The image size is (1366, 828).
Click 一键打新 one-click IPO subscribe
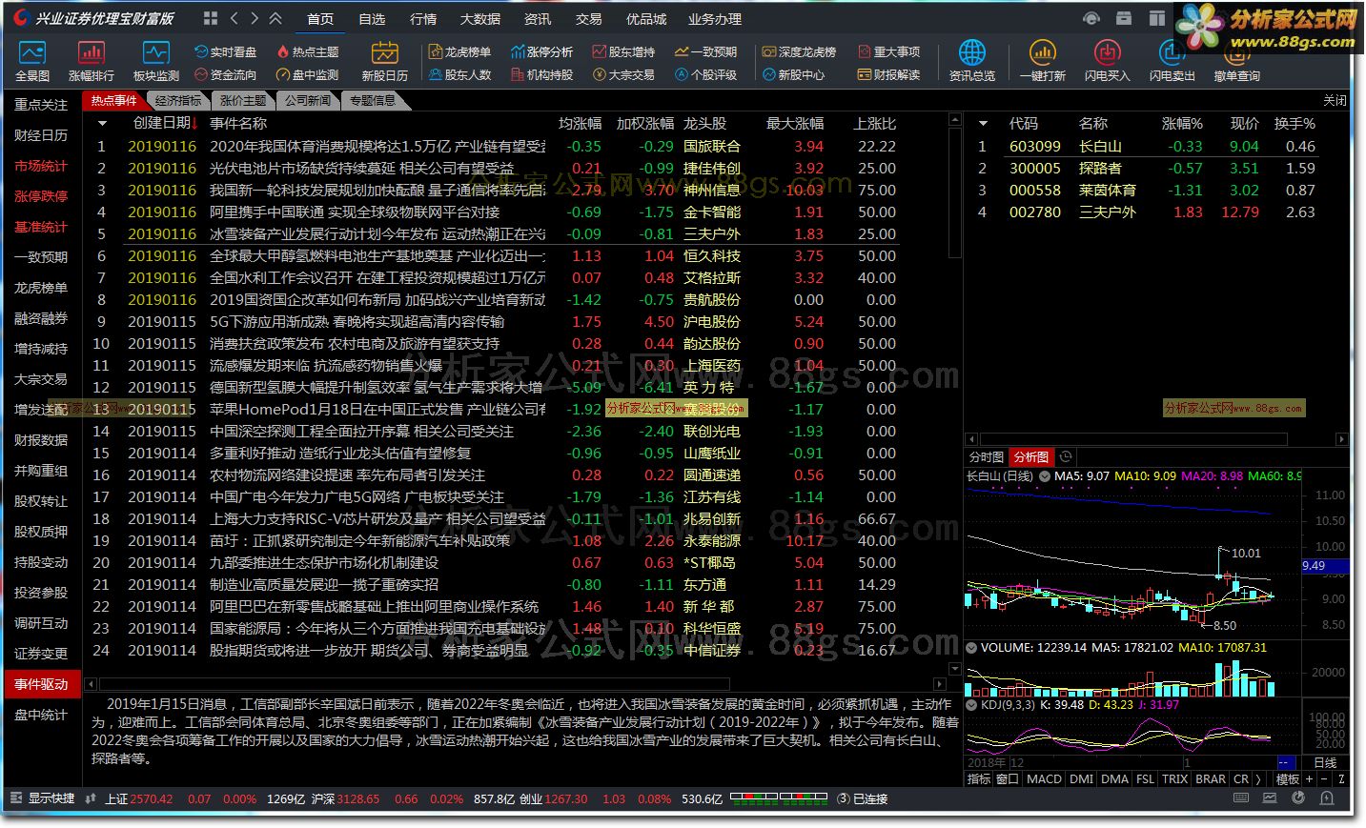coord(1042,61)
